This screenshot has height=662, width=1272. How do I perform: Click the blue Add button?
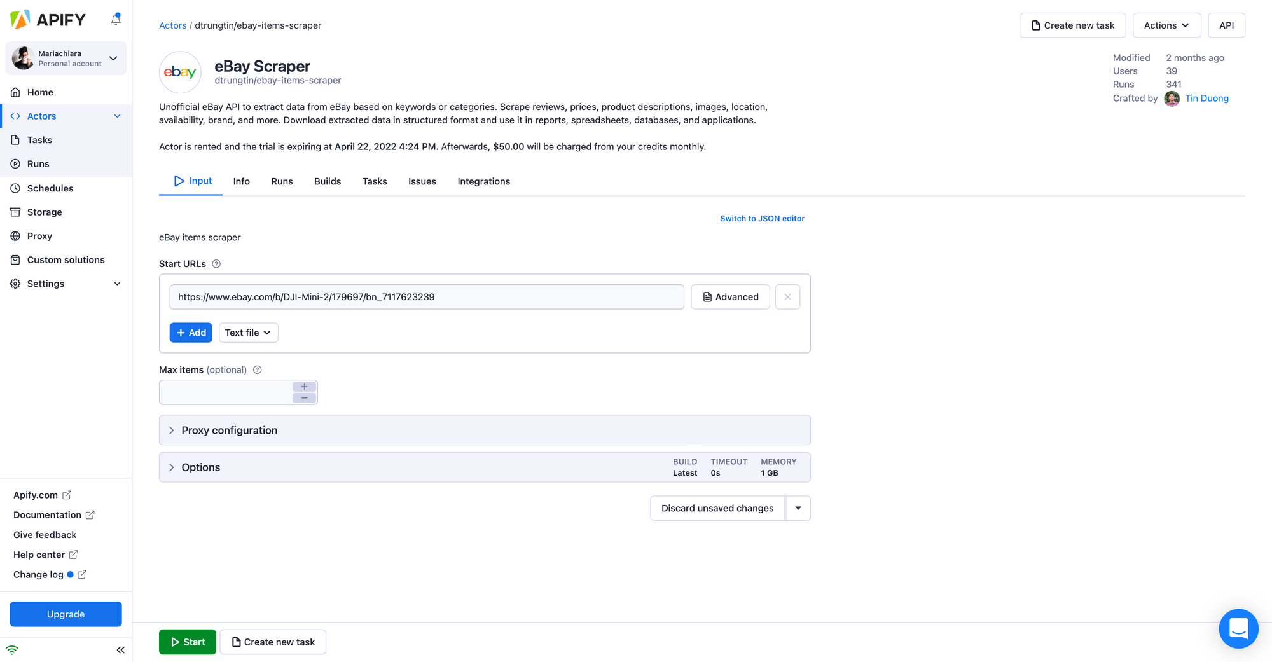click(191, 333)
